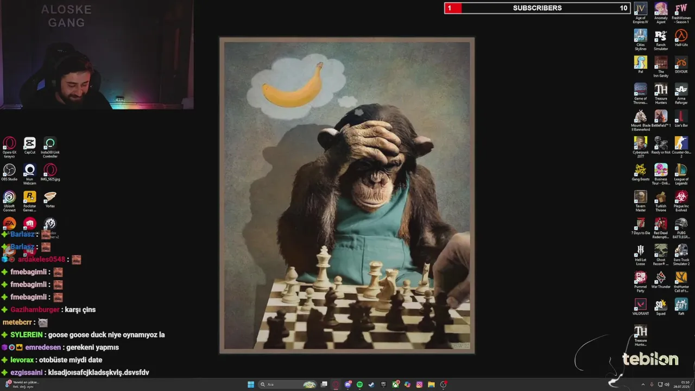Open Business Tour Online shortcut

tap(661, 174)
